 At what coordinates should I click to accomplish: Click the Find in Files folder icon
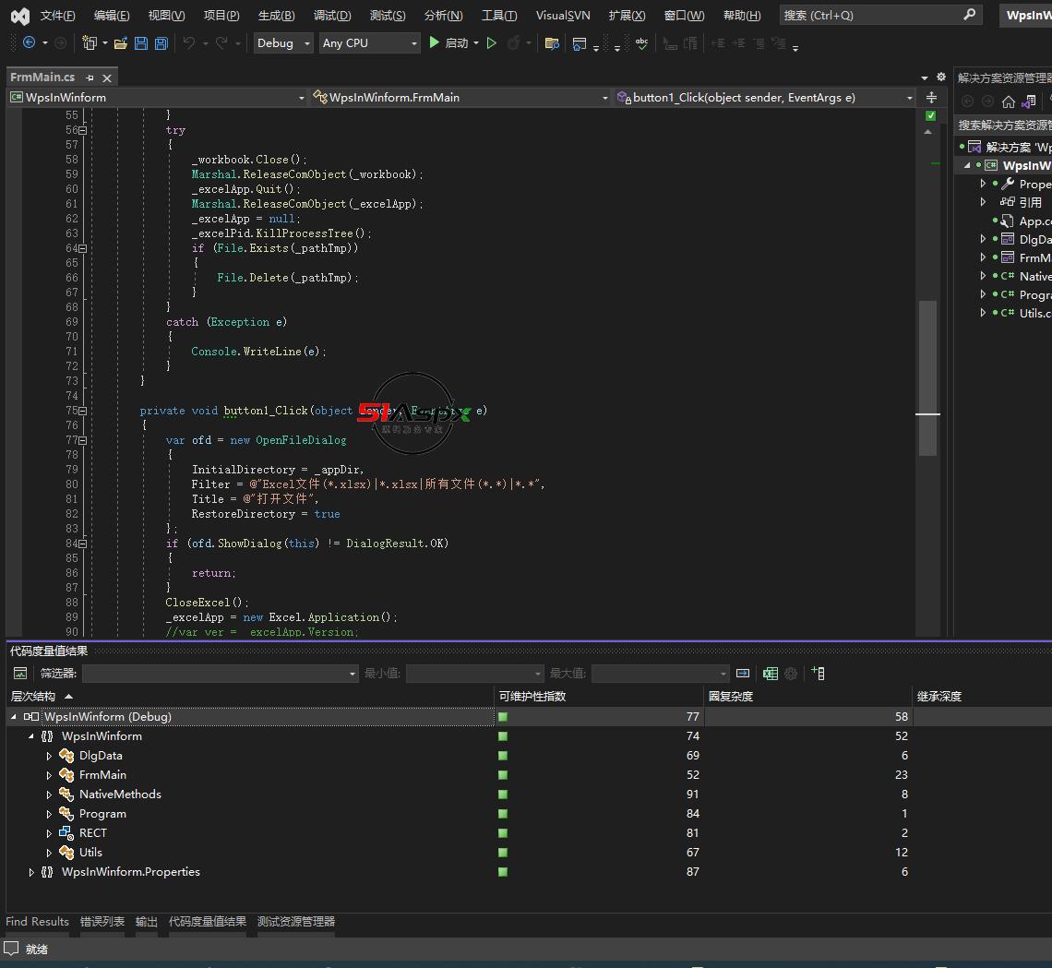pyautogui.click(x=552, y=43)
